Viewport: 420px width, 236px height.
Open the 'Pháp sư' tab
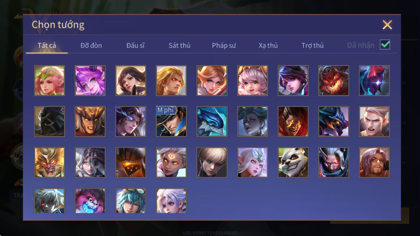coord(224,45)
